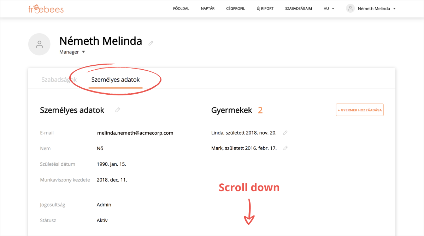Edit child Linda's entry with the pencil icon
The image size is (424, 236).
click(285, 133)
